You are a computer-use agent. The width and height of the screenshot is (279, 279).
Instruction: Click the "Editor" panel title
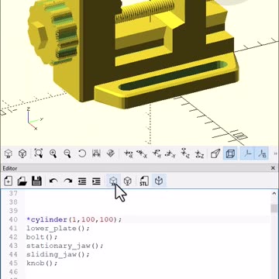pyautogui.click(x=10, y=168)
